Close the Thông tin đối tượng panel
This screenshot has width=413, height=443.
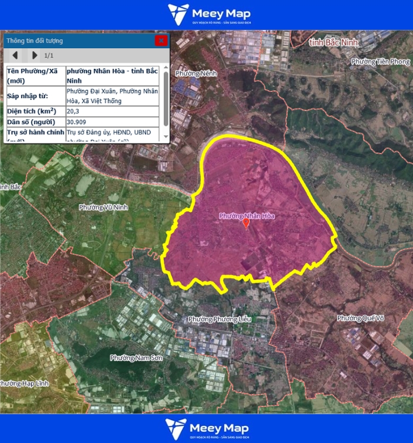coord(161,41)
